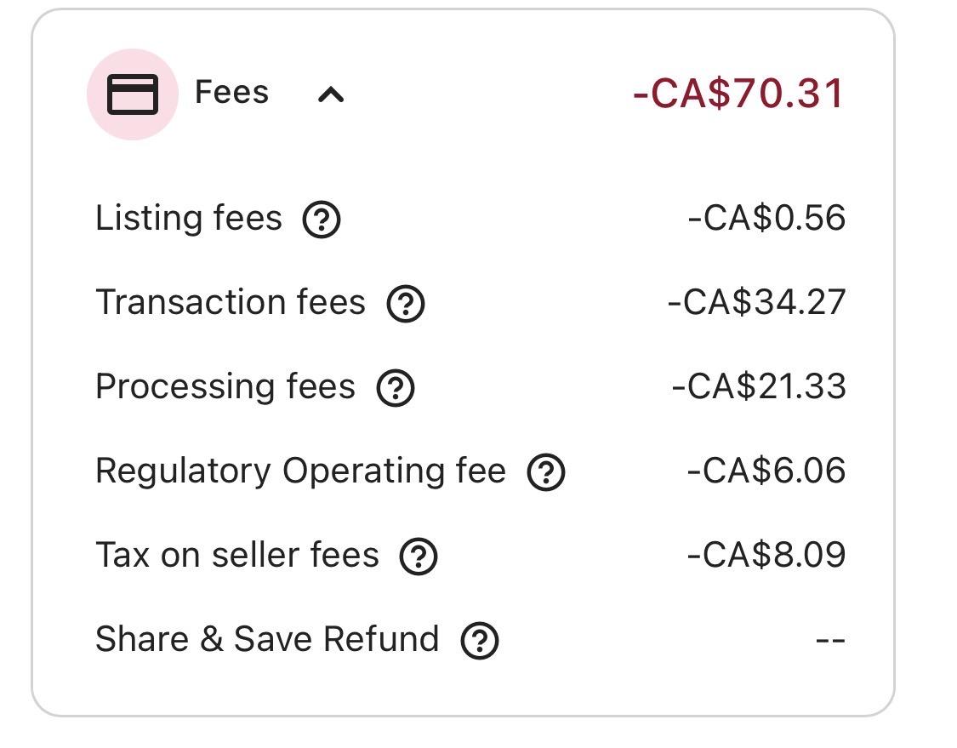Click the Transaction fees label
The height and width of the screenshot is (748, 957).
[231, 303]
